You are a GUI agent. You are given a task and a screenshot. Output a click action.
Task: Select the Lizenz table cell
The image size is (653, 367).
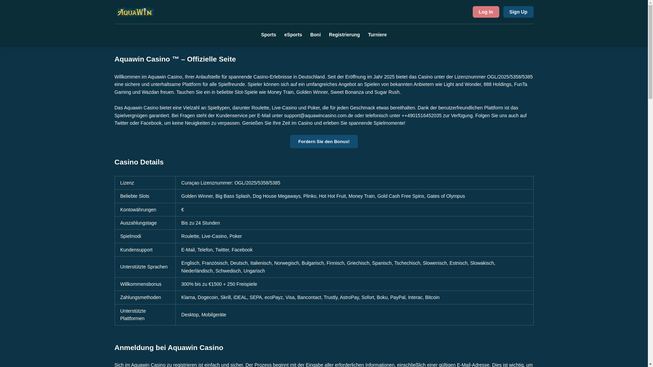point(145,183)
